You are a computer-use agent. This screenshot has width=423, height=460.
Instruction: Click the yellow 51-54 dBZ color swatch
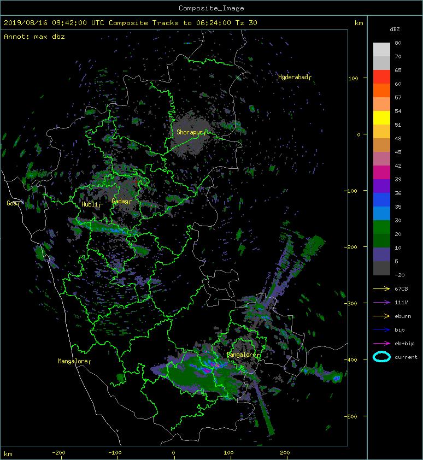pyautogui.click(x=381, y=118)
